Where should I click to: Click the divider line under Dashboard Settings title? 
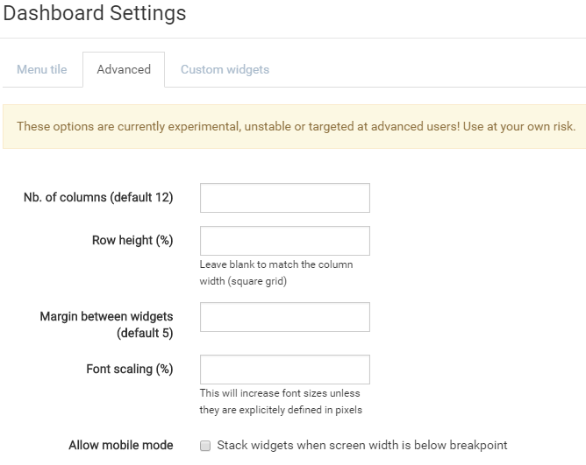click(293, 38)
